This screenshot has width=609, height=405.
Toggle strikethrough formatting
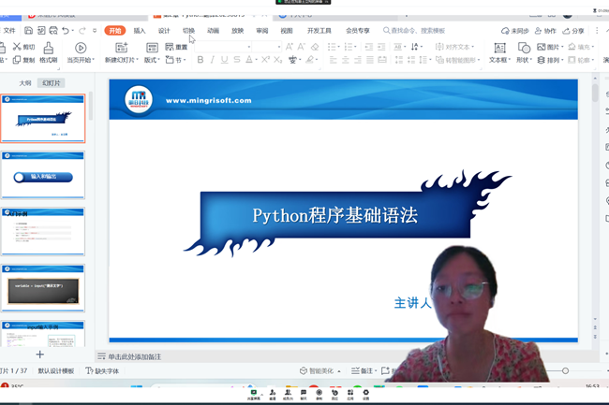click(237, 60)
